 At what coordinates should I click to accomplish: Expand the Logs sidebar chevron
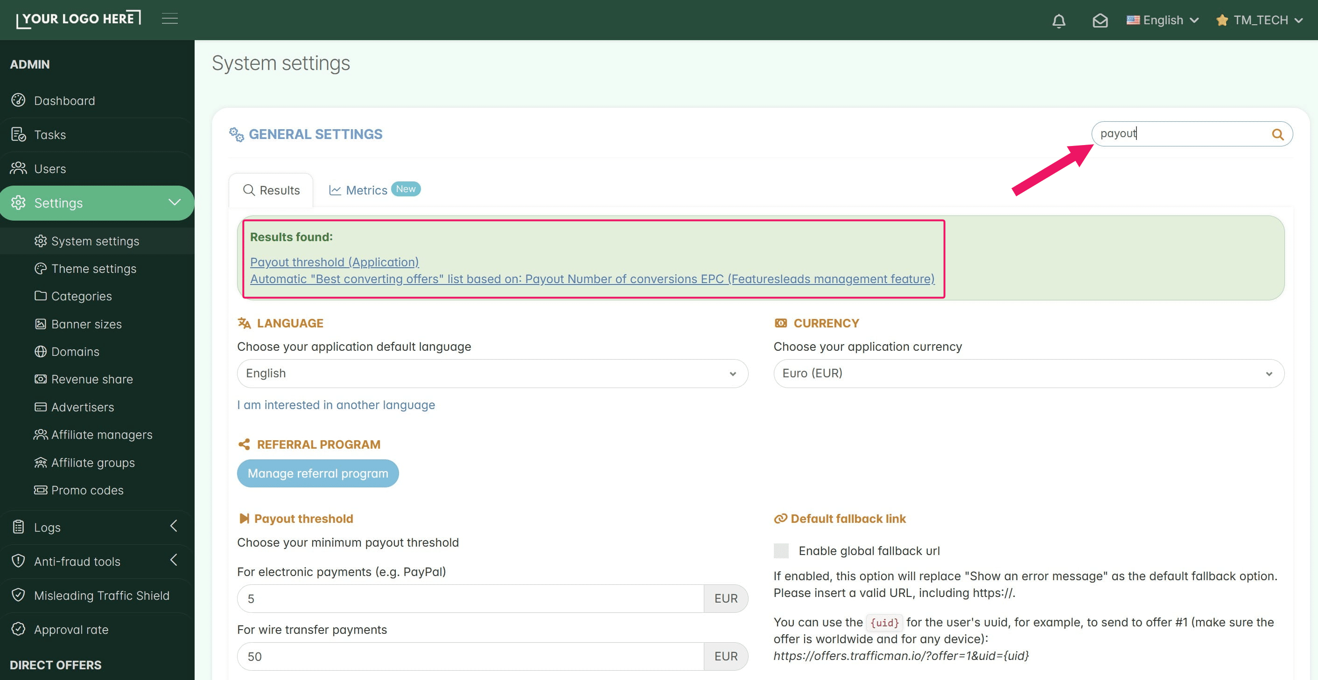pyautogui.click(x=174, y=526)
